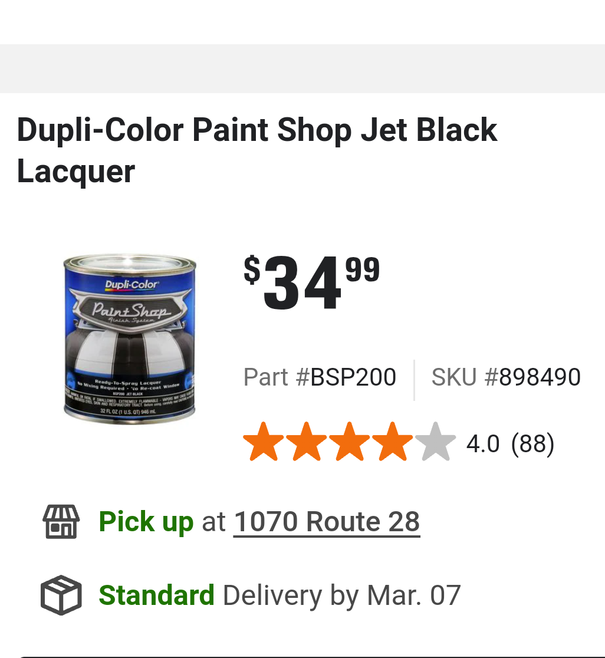The height and width of the screenshot is (658, 605).
Task: Click the gray banner above the title
Action: click(302, 68)
